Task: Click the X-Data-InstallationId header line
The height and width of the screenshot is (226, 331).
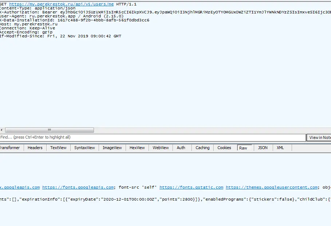Action: tap(75, 20)
